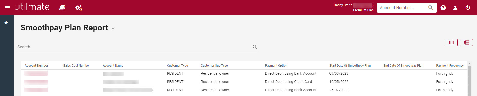Open the user profile icon
477x96 pixels.
455,8
